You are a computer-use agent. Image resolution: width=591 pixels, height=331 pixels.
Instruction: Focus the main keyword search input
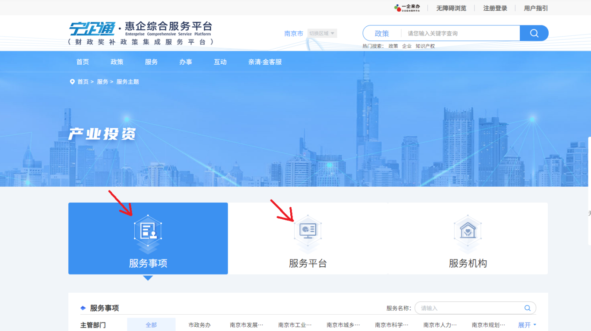point(460,34)
